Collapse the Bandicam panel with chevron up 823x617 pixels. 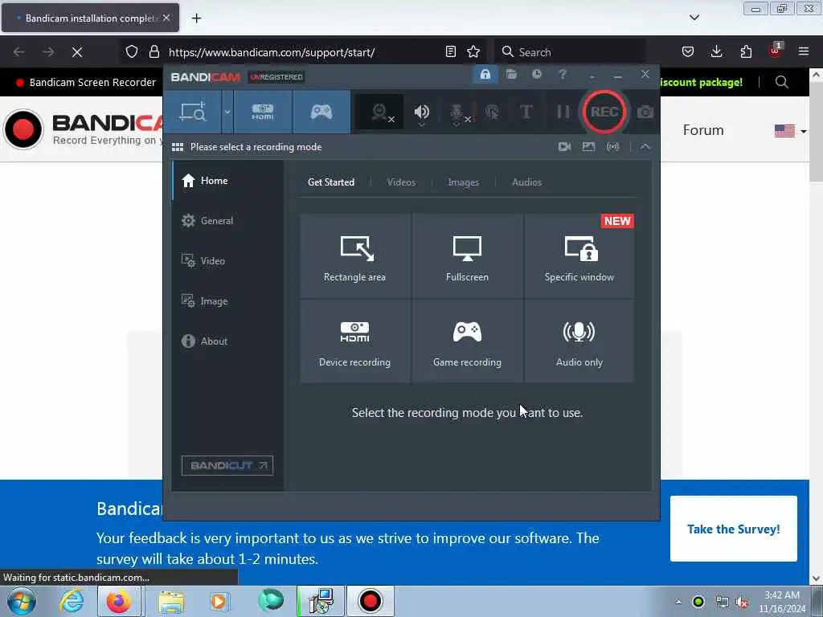click(x=645, y=147)
